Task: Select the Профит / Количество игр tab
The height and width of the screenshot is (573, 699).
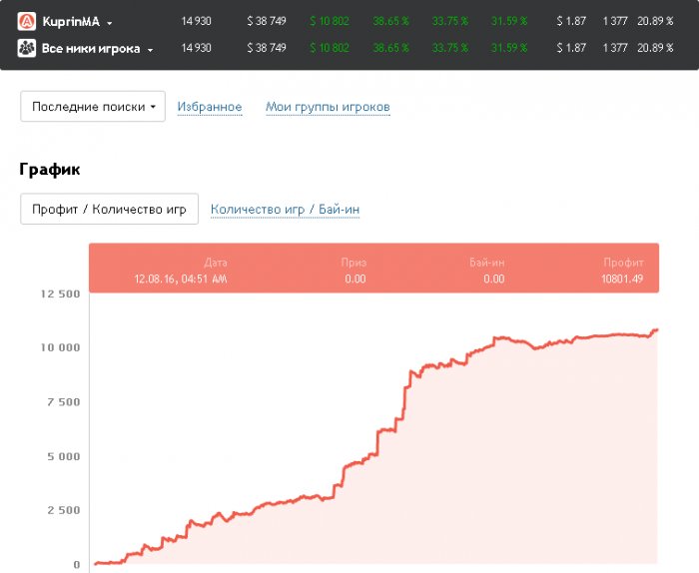Action: point(109,210)
